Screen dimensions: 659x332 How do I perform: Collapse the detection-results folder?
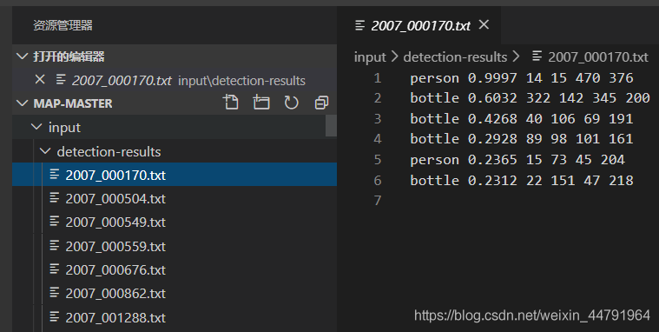[x=45, y=151]
